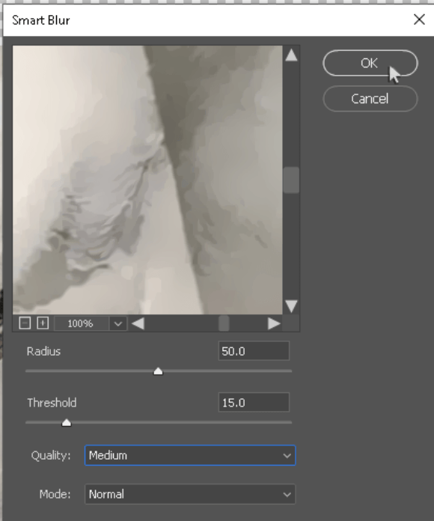Click the Cancel button
434x521 pixels.
point(370,99)
